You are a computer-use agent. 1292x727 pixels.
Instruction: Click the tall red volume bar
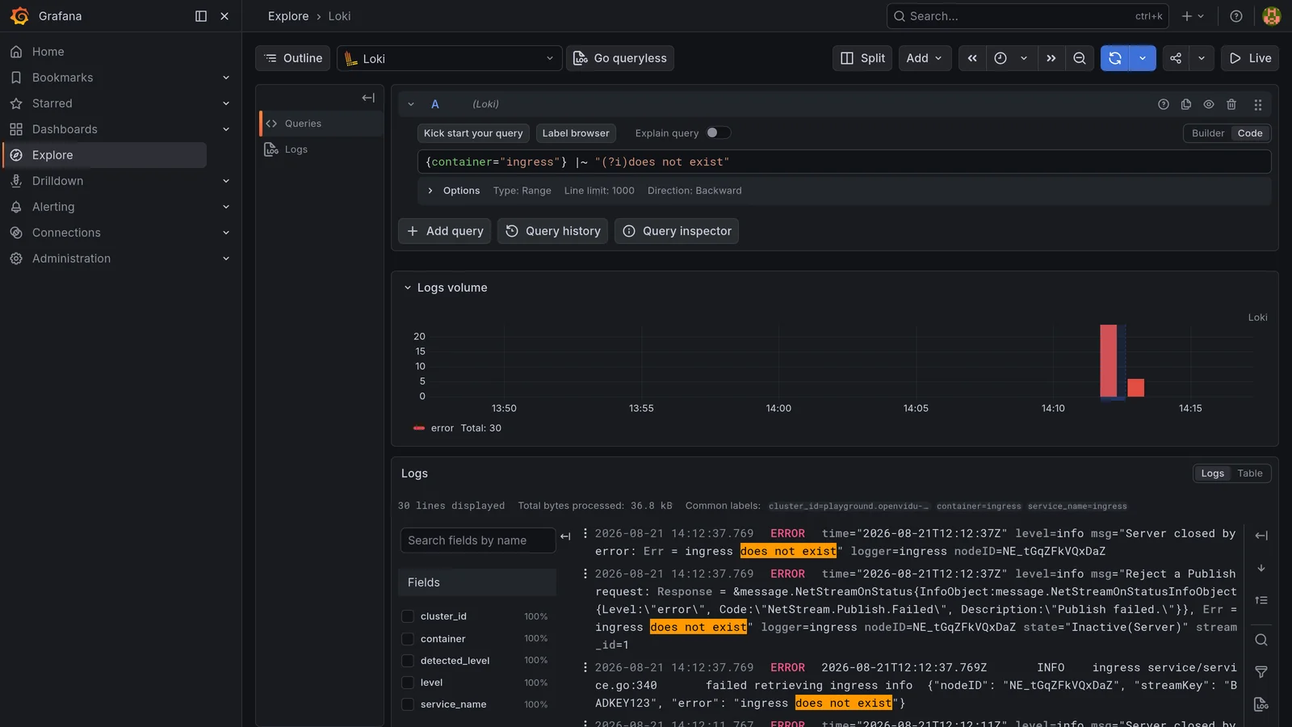click(x=1108, y=361)
